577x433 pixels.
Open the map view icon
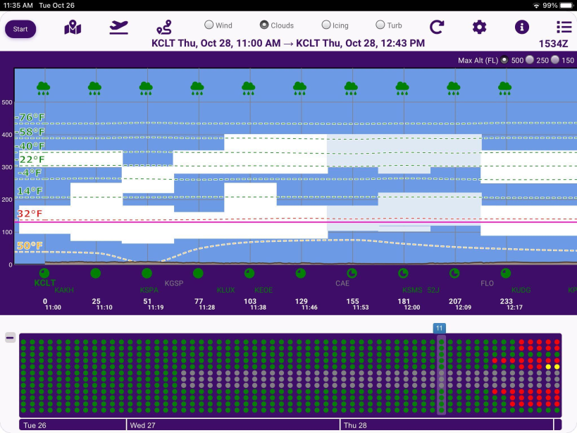pos(73,28)
